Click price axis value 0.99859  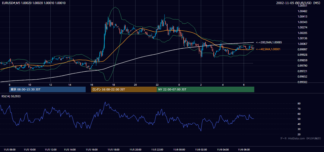302,60
